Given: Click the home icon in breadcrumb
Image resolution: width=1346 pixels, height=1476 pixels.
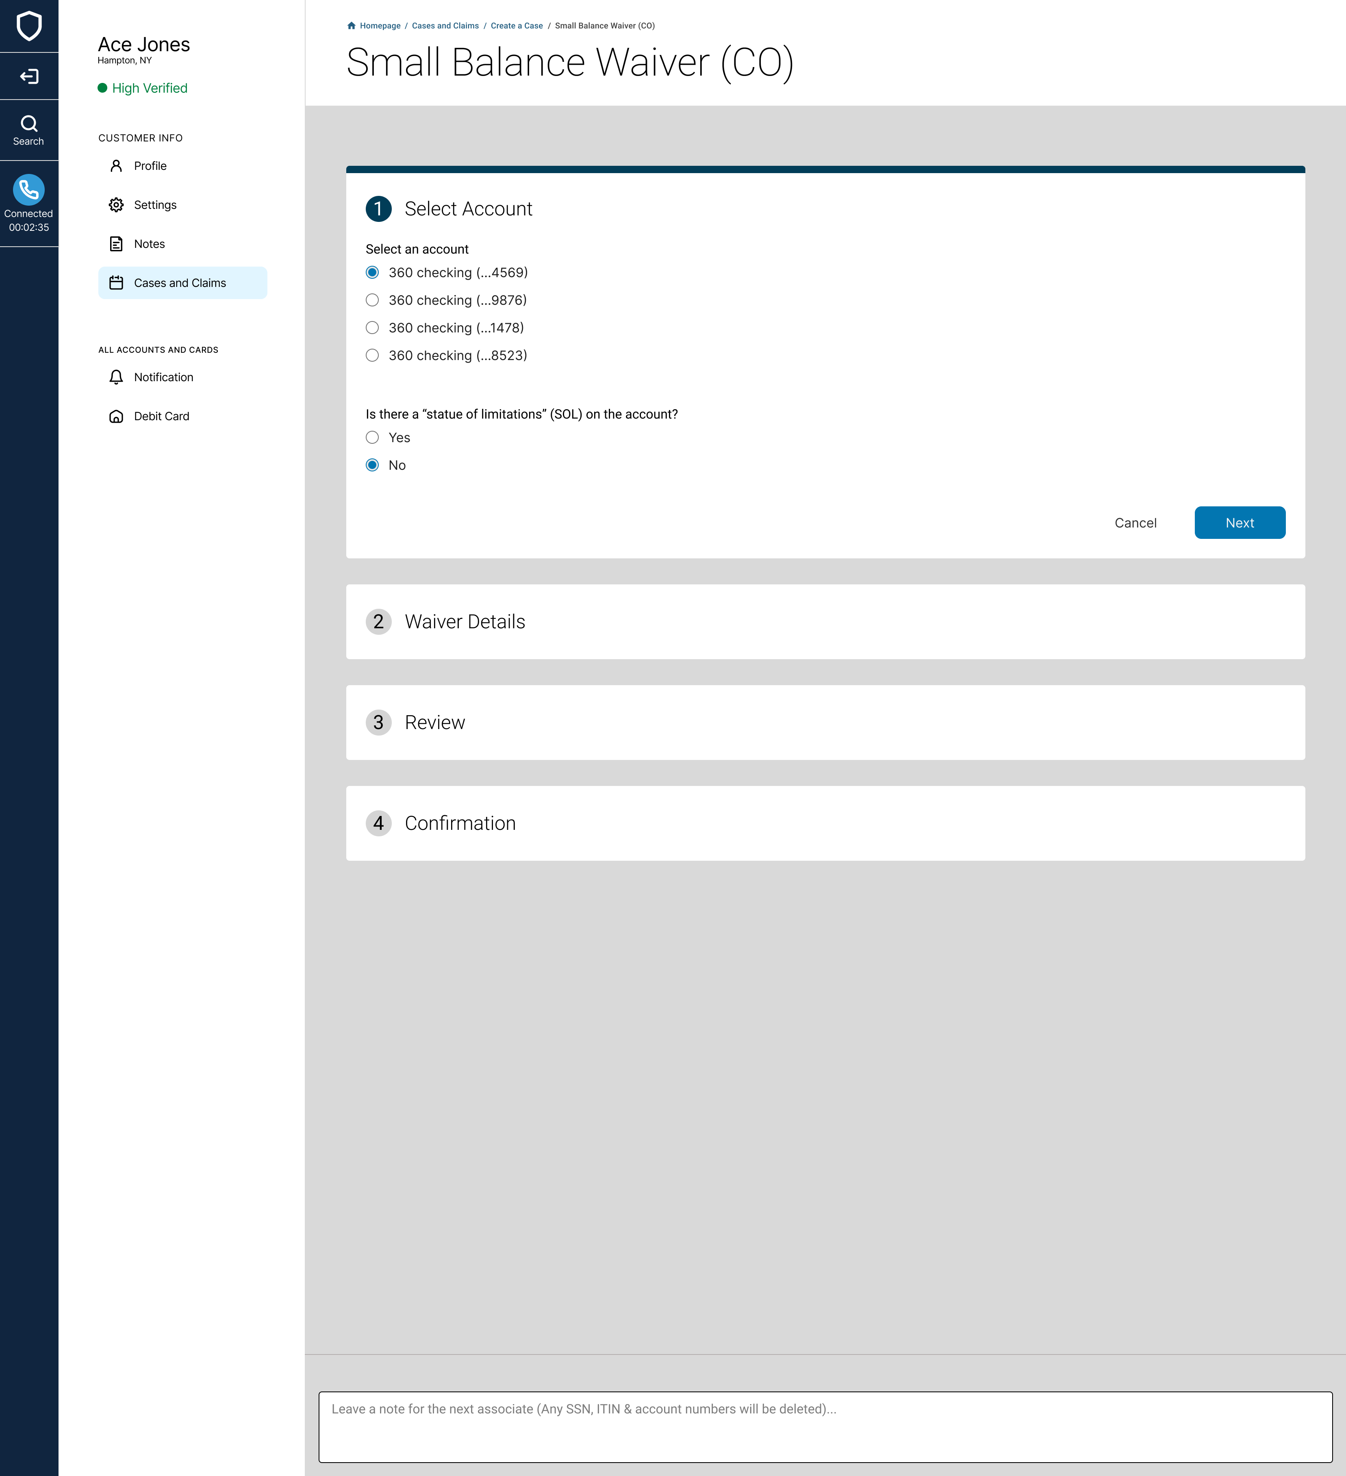Looking at the screenshot, I should (x=352, y=26).
